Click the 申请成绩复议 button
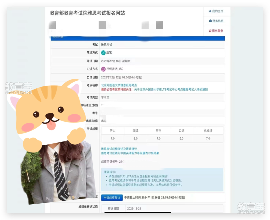Image resolution: width=270 pixels, height=220 pixels. [112, 198]
